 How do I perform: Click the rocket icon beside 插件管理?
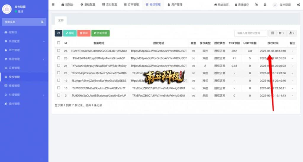click(x=6, y=104)
